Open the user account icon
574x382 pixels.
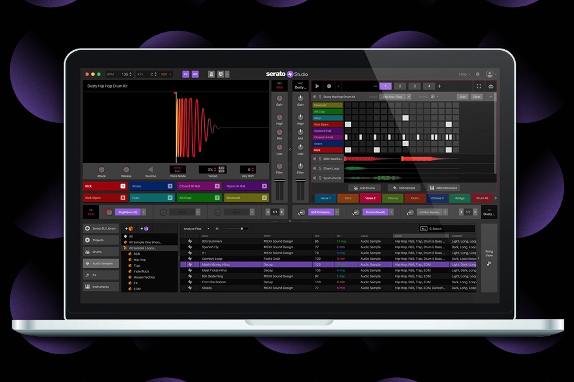490,74
